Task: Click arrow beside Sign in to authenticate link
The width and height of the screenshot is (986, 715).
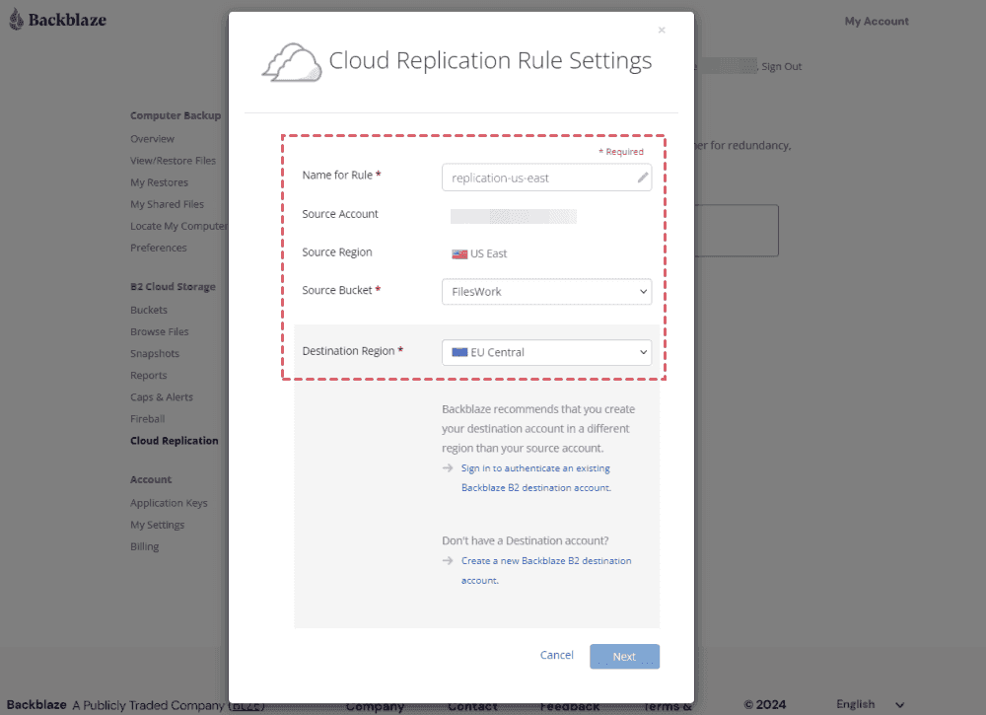Action: coord(448,467)
